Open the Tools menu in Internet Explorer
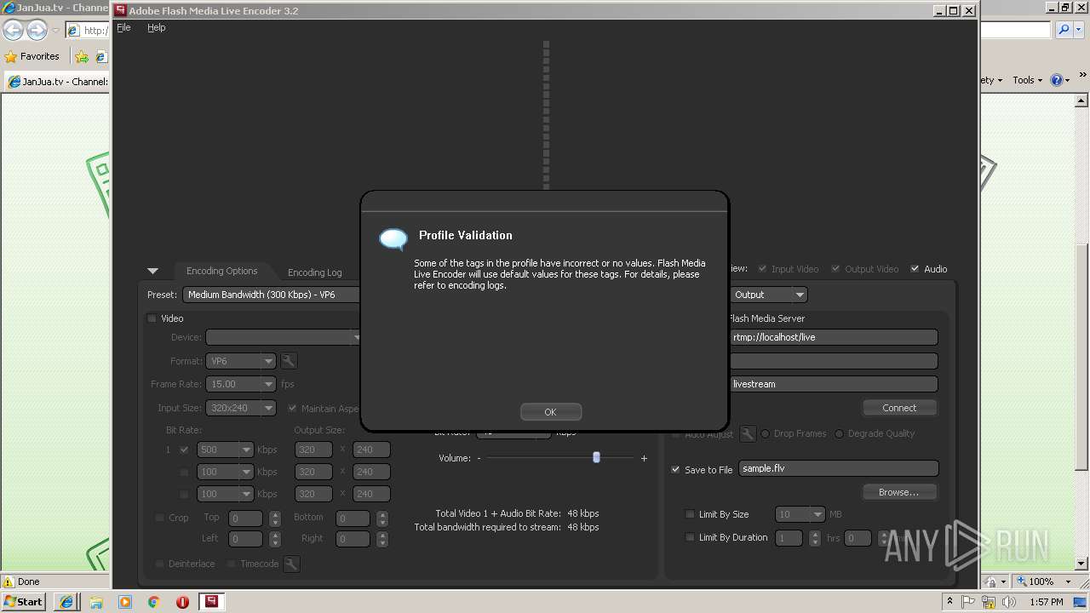This screenshot has width=1090, height=613. (x=1028, y=80)
